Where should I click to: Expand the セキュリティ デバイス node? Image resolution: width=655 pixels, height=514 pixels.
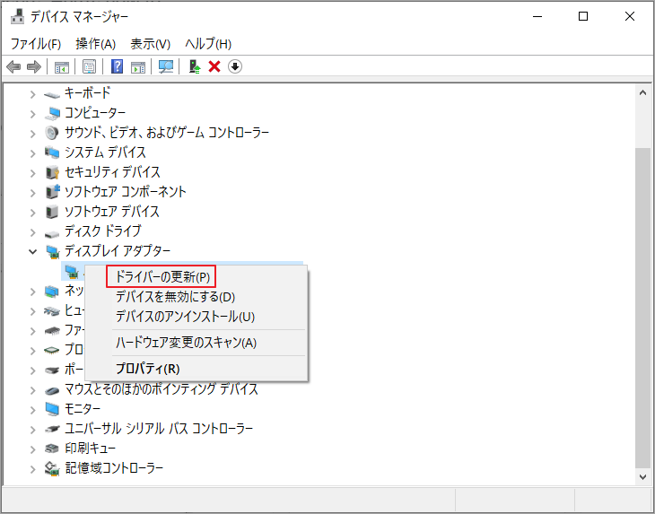coord(32,173)
